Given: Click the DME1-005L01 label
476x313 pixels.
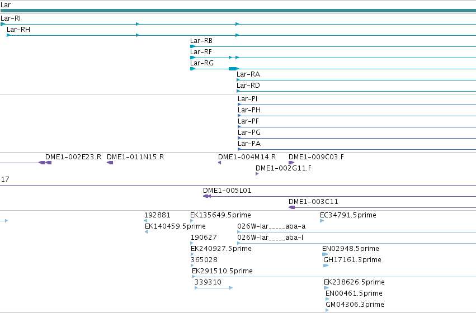Looking at the screenshot, I should (228, 191).
